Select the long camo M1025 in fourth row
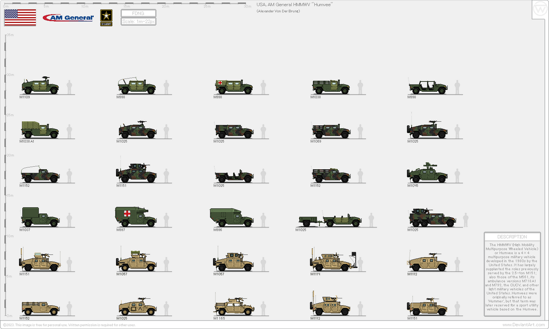Viewport: 549px width, 329px height. pos(432,217)
